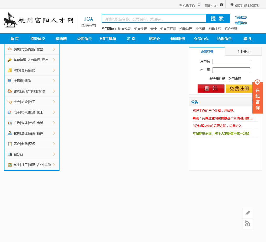Viewport: 266px width, 242px height.
Task: Expand the 计算机|通信 category arrow
Action: click(x=54, y=81)
